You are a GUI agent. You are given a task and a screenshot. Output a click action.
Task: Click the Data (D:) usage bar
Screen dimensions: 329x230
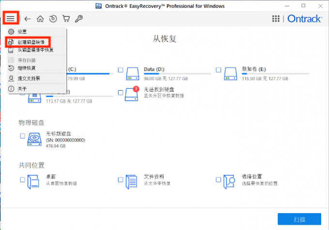click(177, 74)
